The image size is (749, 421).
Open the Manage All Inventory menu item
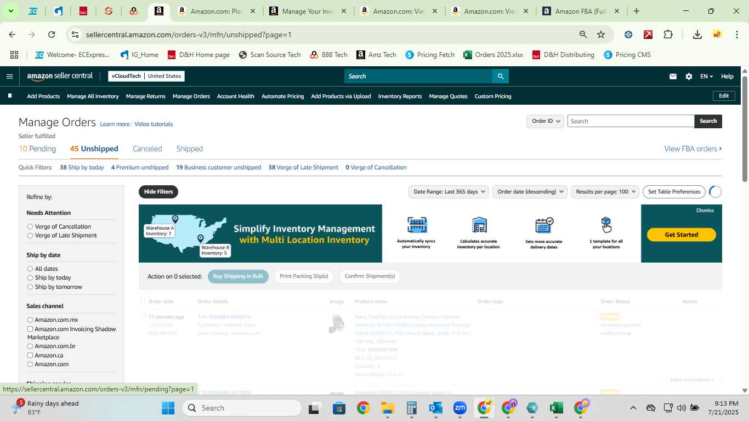pos(93,96)
